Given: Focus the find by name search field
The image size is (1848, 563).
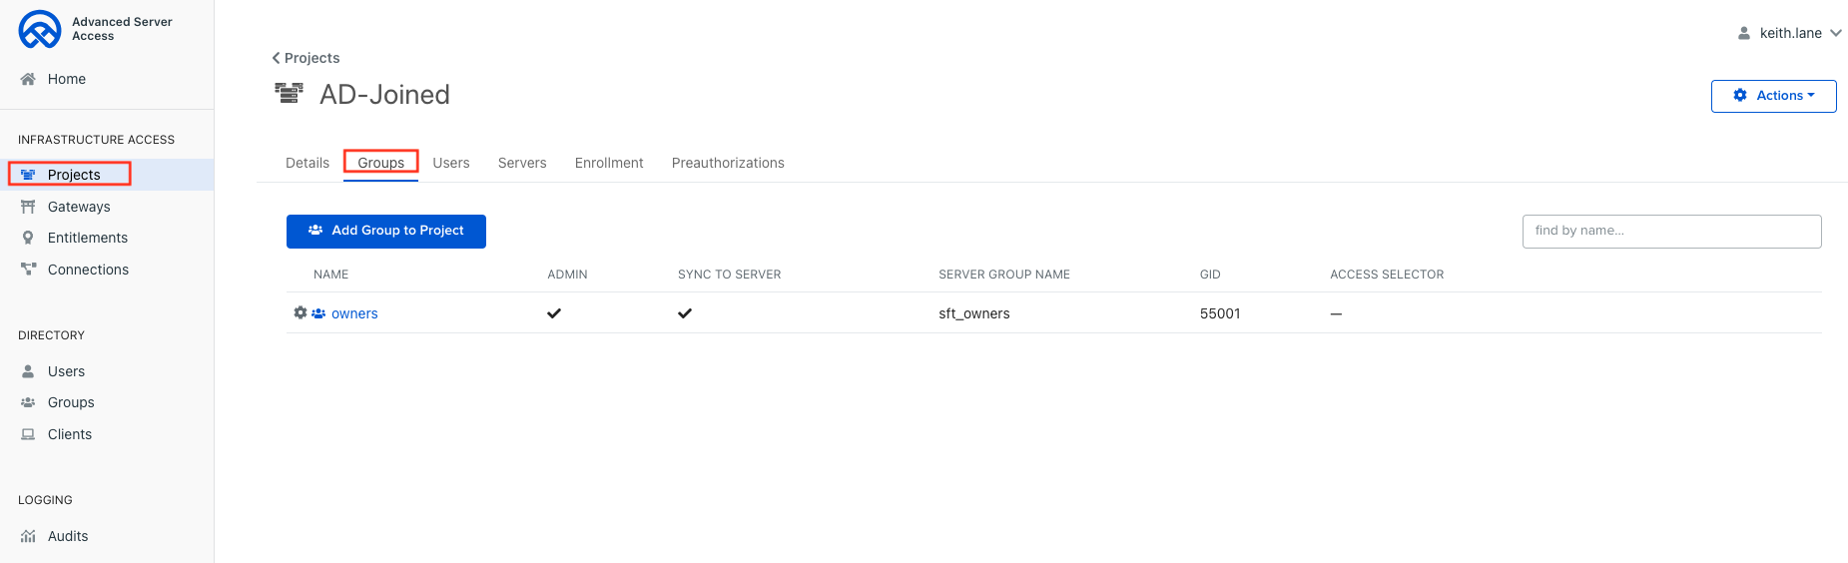Looking at the screenshot, I should coord(1671,232).
